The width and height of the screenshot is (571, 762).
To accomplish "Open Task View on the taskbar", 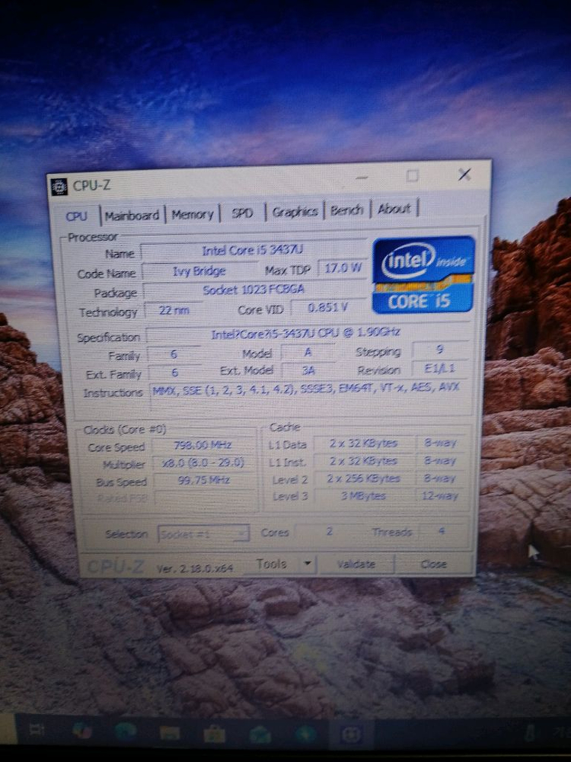I will click(37, 729).
